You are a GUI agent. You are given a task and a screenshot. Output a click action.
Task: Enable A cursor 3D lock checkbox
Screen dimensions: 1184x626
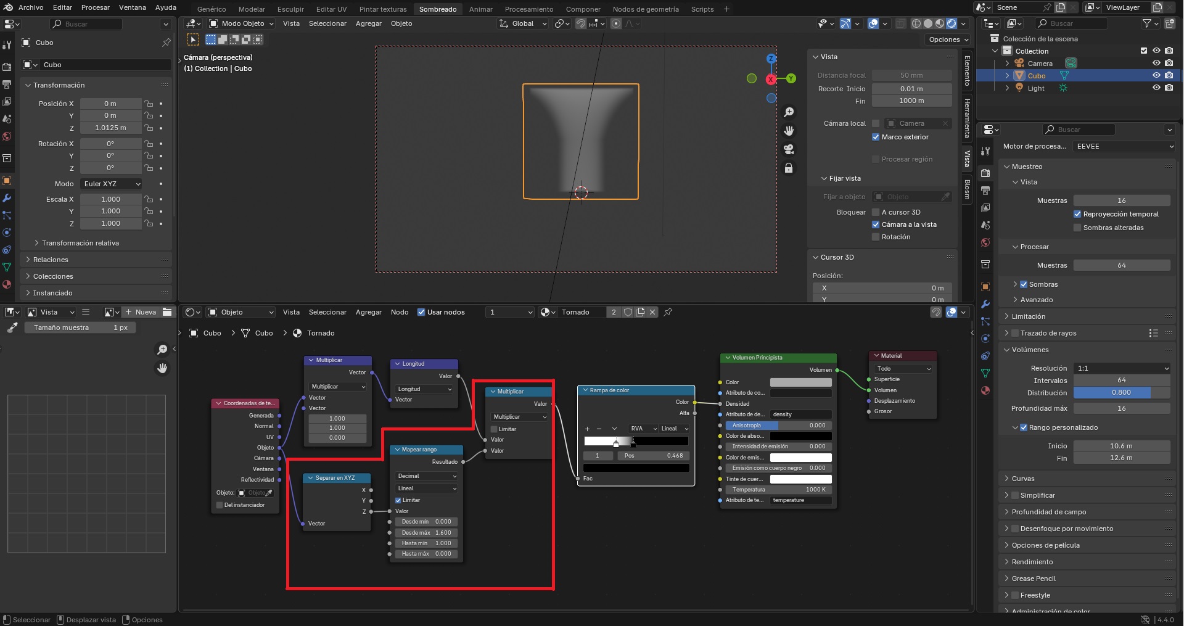pos(876,212)
